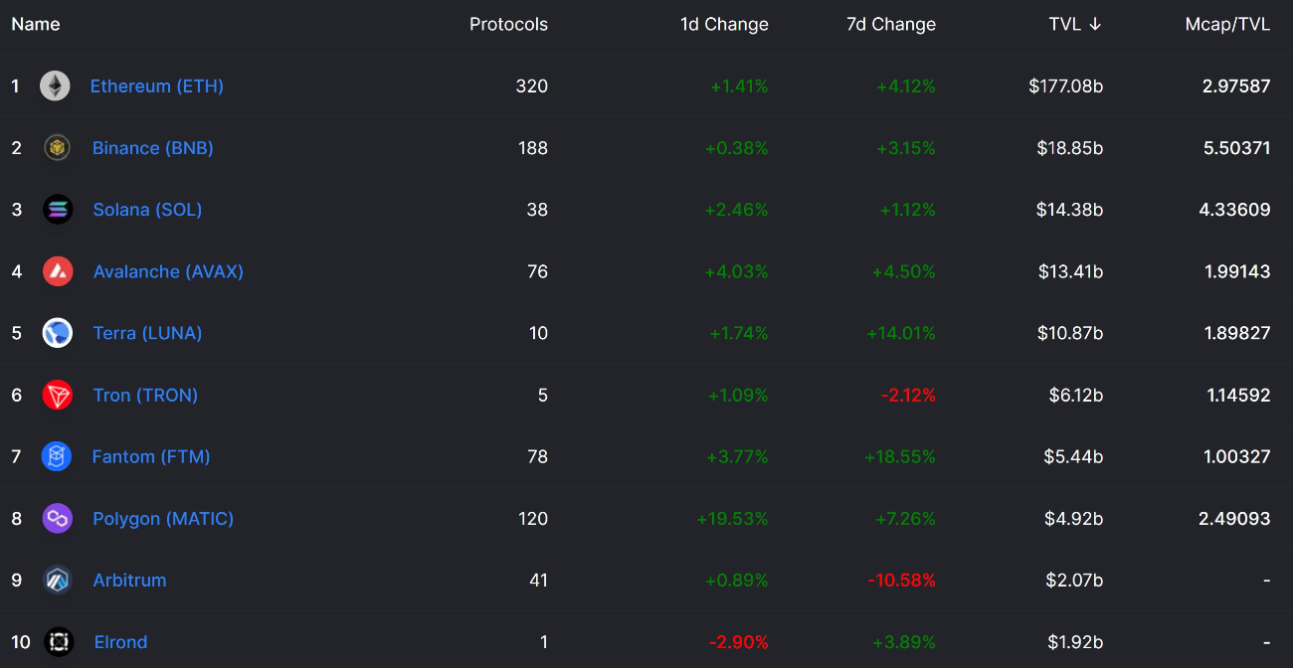
Task: Open the Ethereum (ETH) chain link
Action: [x=157, y=86]
